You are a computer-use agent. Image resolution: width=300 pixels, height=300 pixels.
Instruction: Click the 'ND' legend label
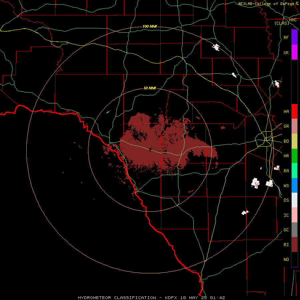tap(286, 260)
